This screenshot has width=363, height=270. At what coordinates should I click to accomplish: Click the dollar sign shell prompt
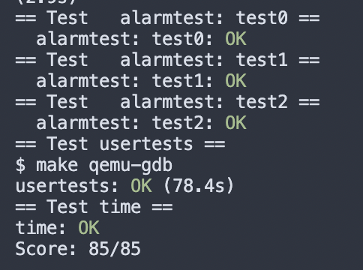pyautogui.click(x=20, y=165)
